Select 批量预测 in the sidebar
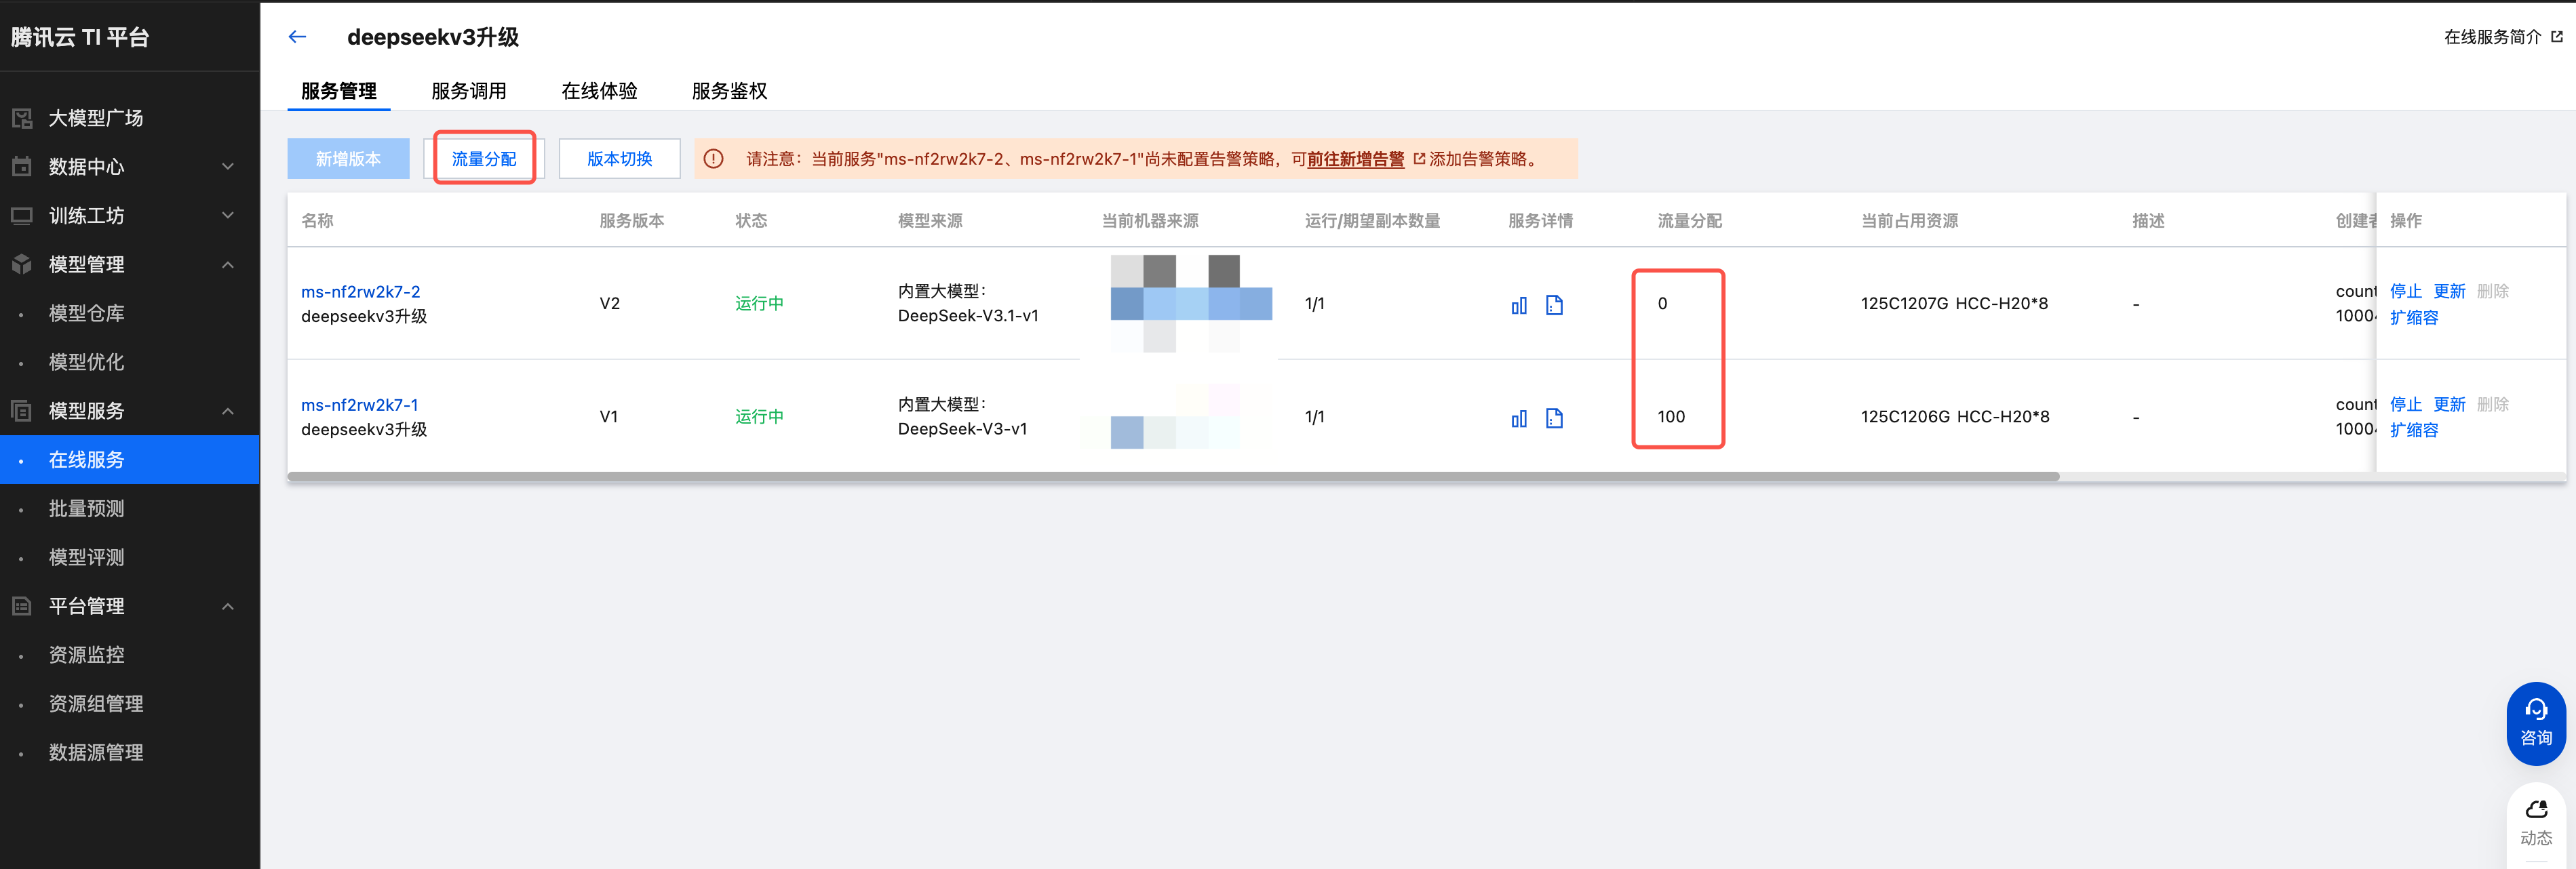Viewport: 2576px width, 869px height. [x=87, y=508]
